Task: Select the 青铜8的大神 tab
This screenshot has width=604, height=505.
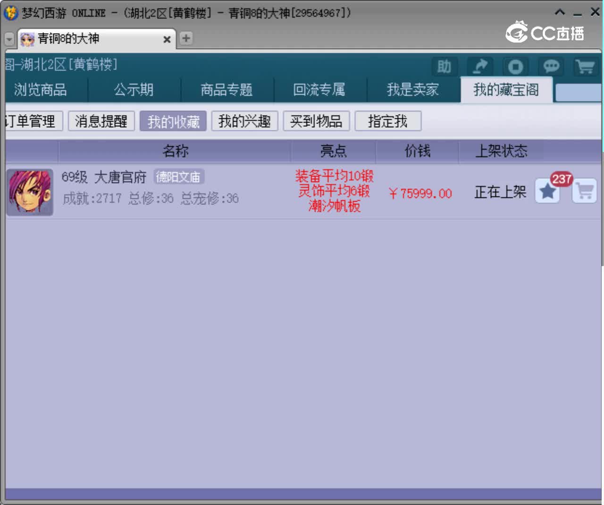Action: pos(97,39)
